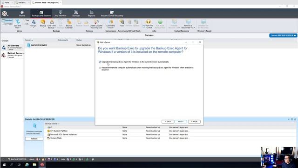Open File Explorer from the taskbar
This screenshot has height=168, width=298.
(34, 165)
